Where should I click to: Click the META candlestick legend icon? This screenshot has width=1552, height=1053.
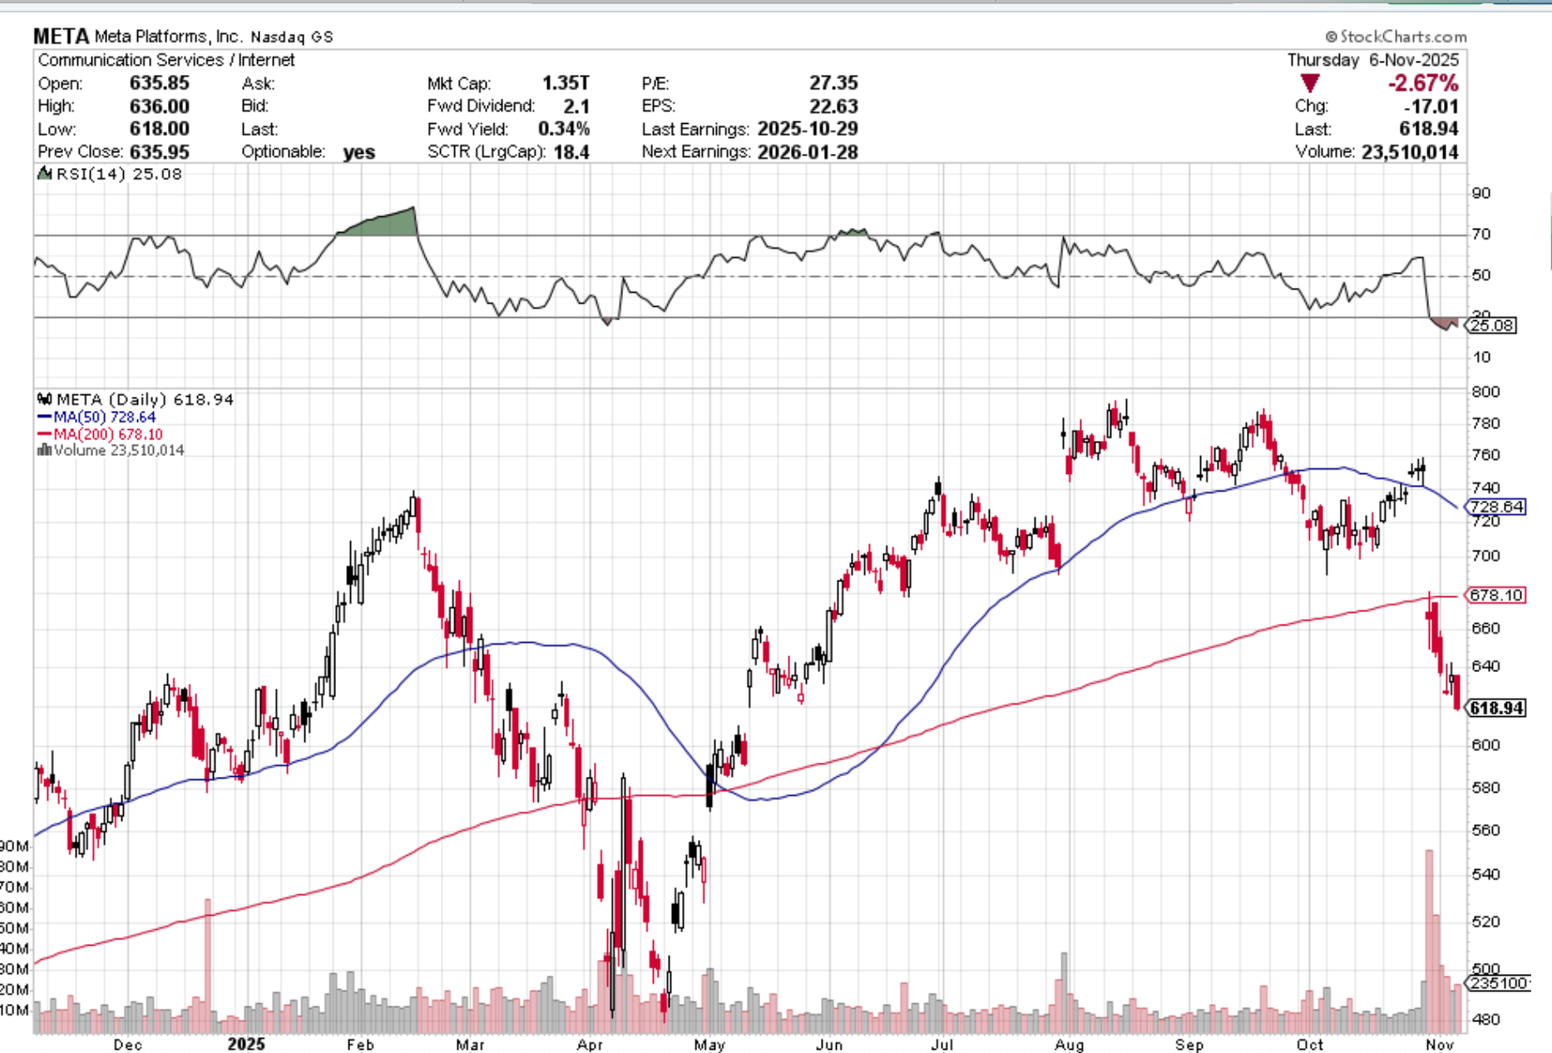45,400
